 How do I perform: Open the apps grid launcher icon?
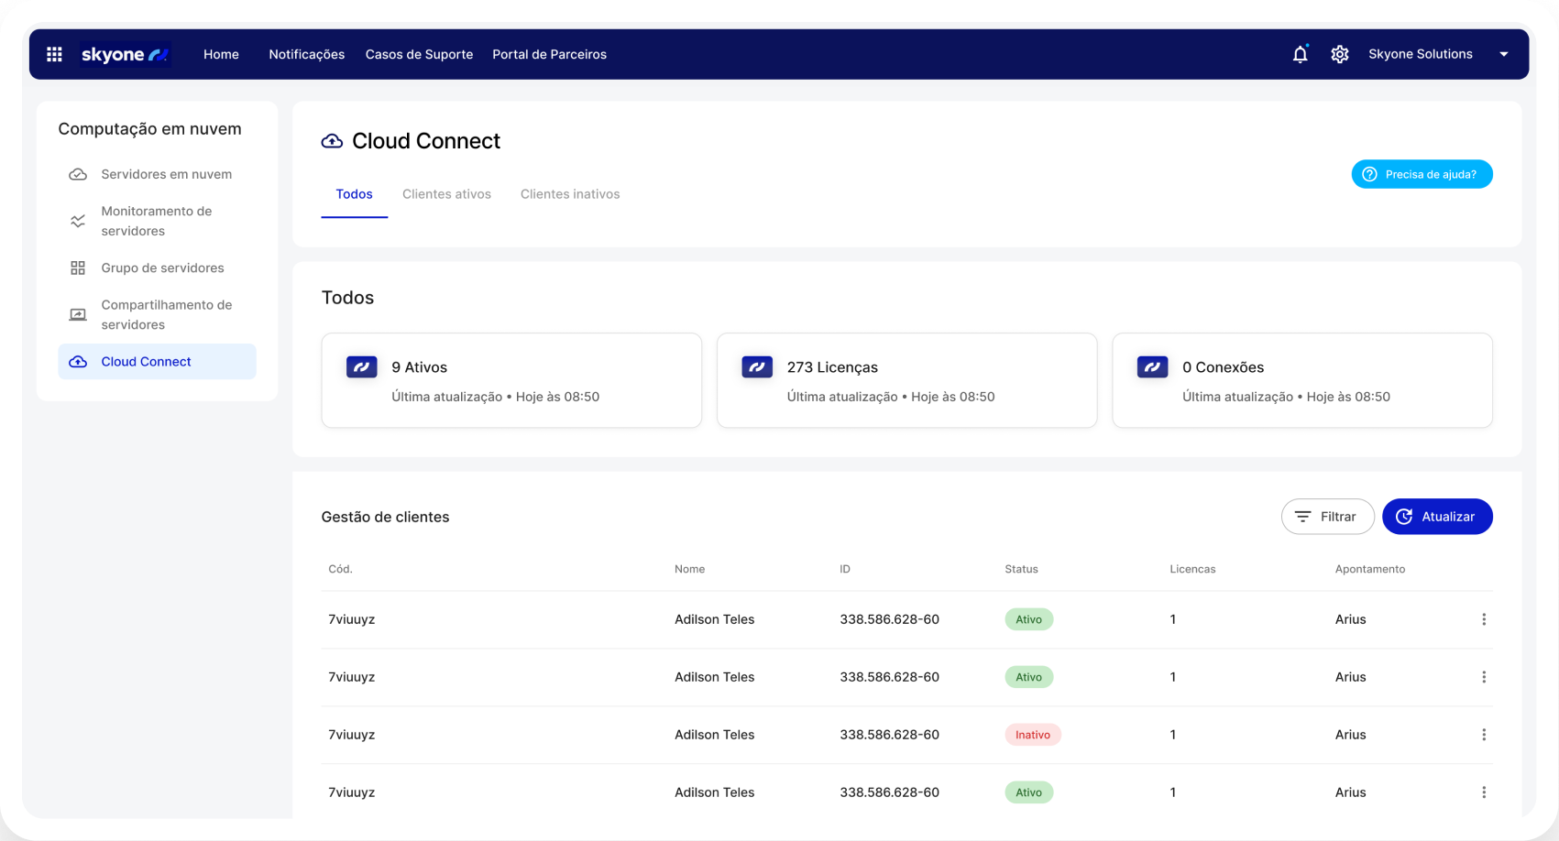tap(54, 55)
